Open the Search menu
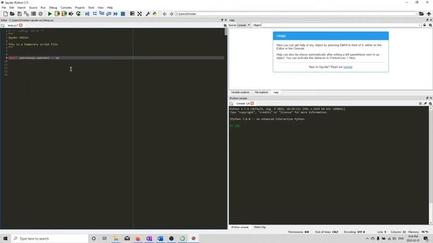433x243 pixels. [x=21, y=7]
